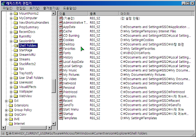
Task: Sort values by the 이름 column header
Action: 73,14
